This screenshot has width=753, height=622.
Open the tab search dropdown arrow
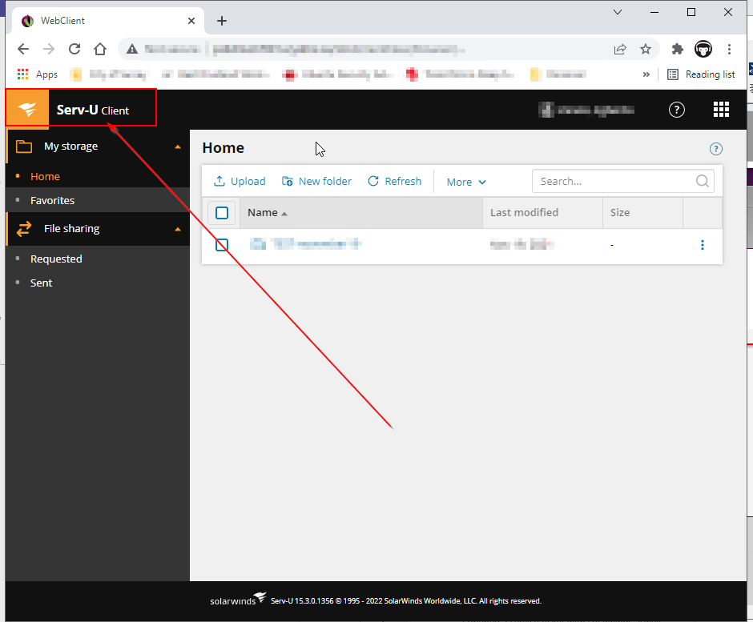click(x=618, y=12)
